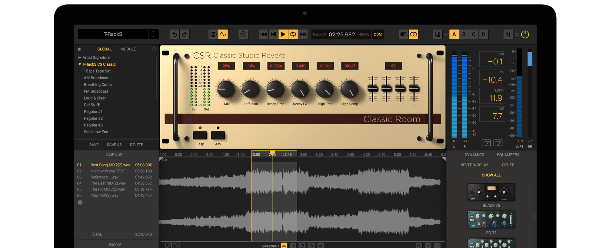Click SHOW ALL modules

click(x=491, y=175)
